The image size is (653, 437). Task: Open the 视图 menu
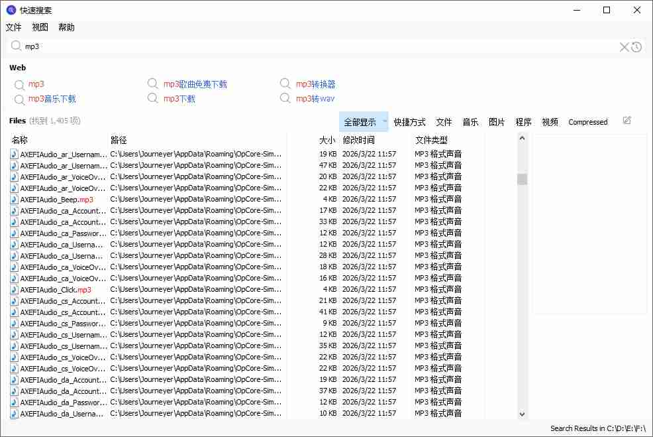pyautogui.click(x=39, y=27)
